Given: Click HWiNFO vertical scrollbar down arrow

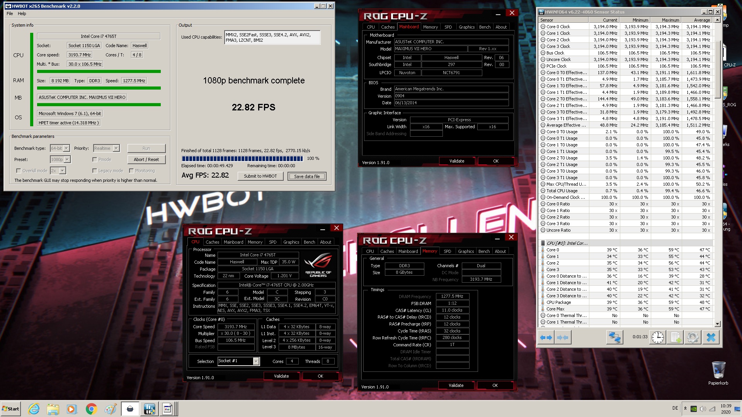Looking at the screenshot, I should (717, 324).
